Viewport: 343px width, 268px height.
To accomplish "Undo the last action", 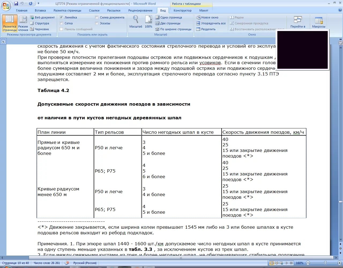I will [22, 3].
